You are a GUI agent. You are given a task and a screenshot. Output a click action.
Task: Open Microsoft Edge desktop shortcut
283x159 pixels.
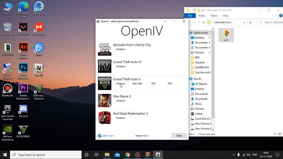pyautogui.click(x=23, y=10)
